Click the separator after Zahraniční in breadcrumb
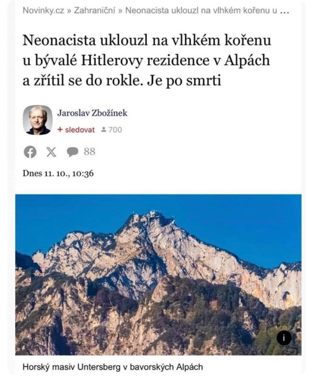The height and width of the screenshot is (389, 313). point(121,11)
